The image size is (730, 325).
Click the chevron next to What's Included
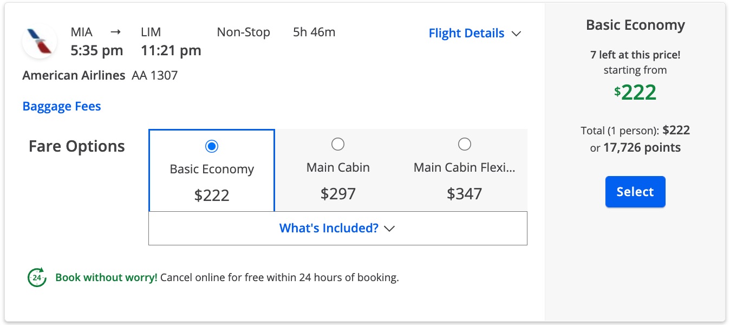click(x=389, y=229)
